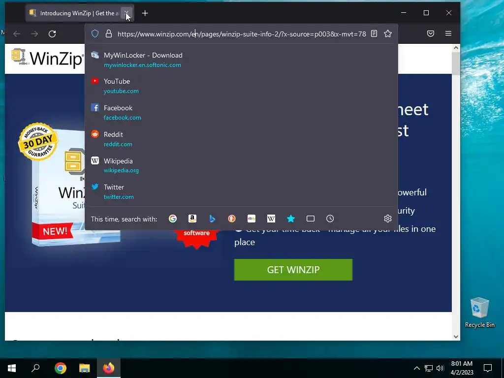Open the tracking protection shield icon
This screenshot has height=378, width=504.
point(95,33)
